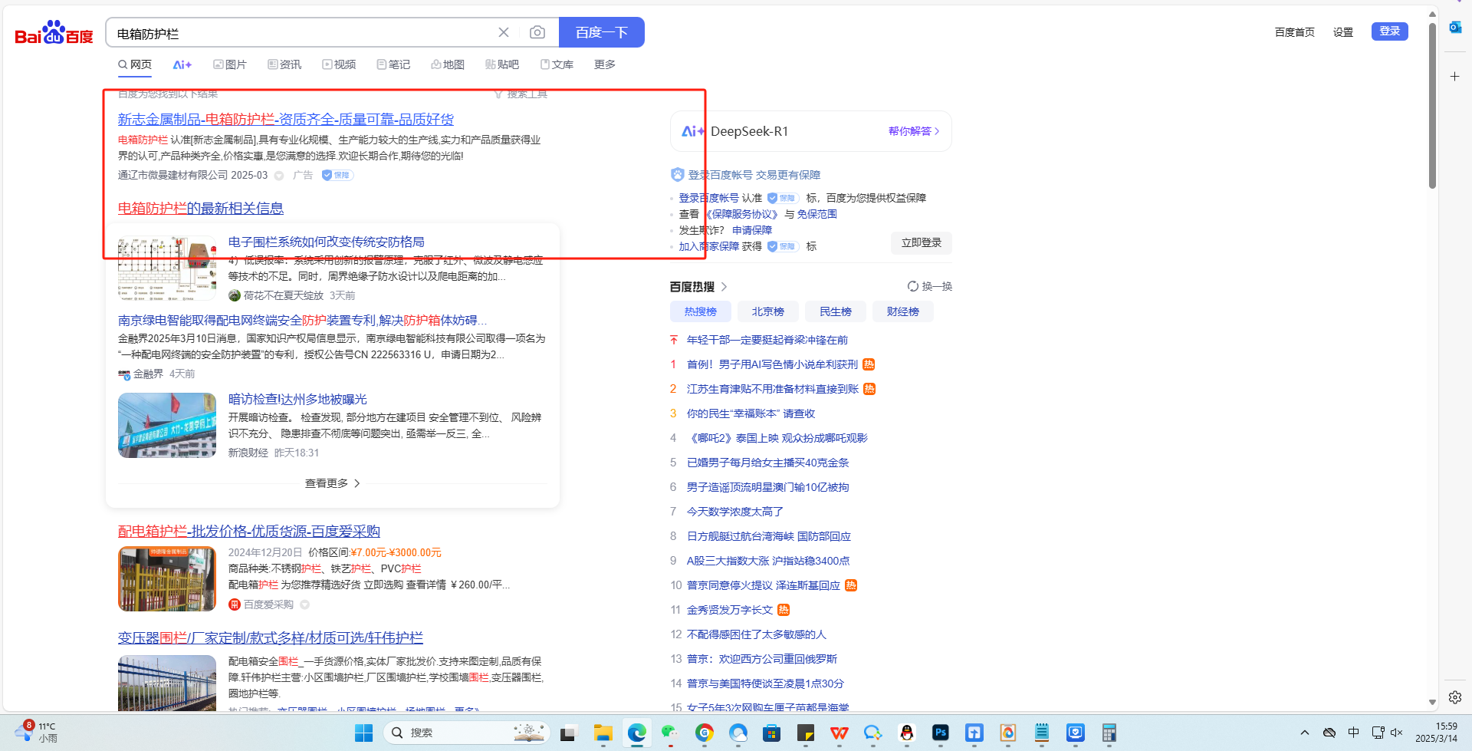Click the Windows Start button

363,733
